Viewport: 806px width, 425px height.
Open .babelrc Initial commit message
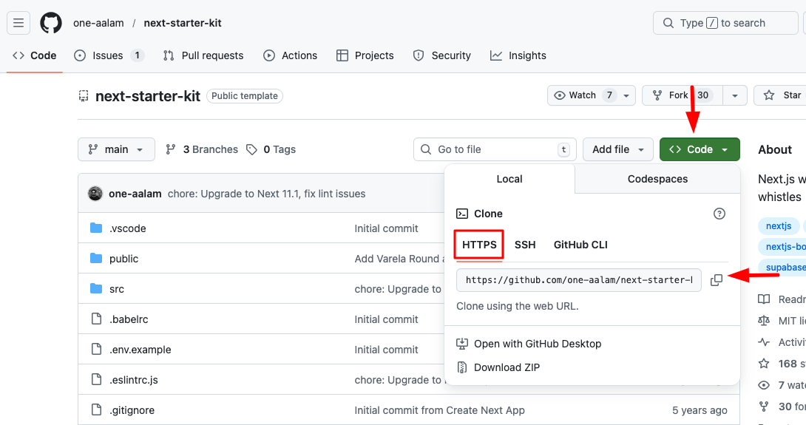click(x=387, y=319)
